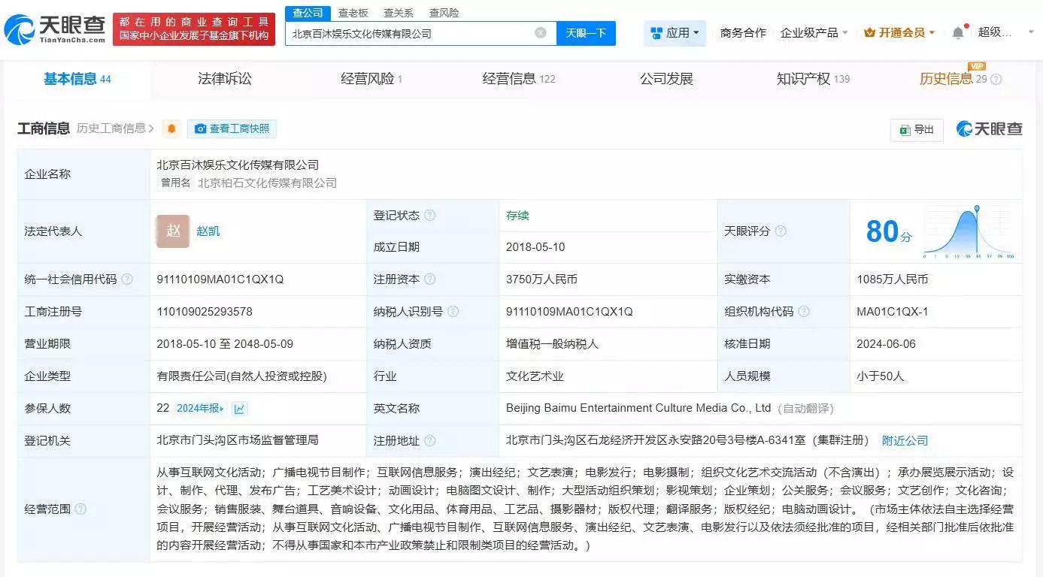Click the 1085万人民币 paid-in capital value

point(893,279)
